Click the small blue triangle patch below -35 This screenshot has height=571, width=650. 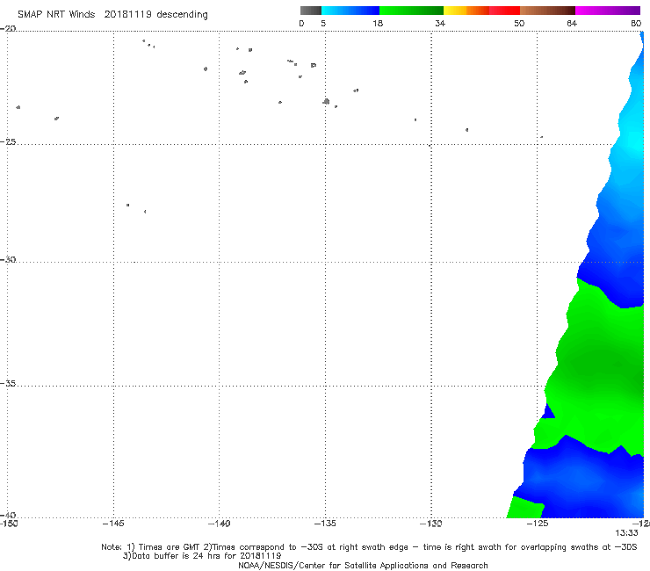click(548, 412)
